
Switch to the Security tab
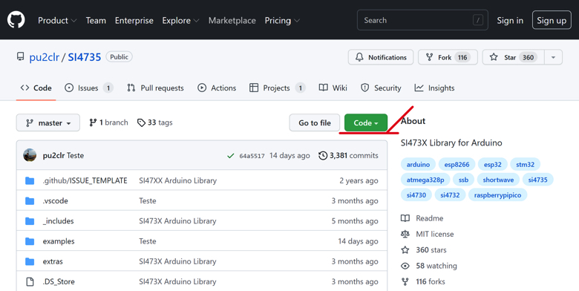point(381,88)
